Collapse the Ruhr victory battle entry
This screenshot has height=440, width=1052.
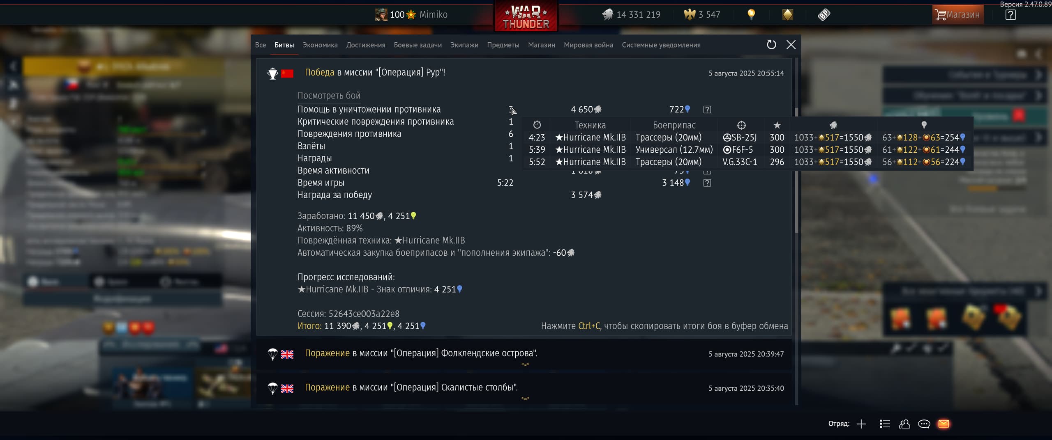[x=524, y=73]
